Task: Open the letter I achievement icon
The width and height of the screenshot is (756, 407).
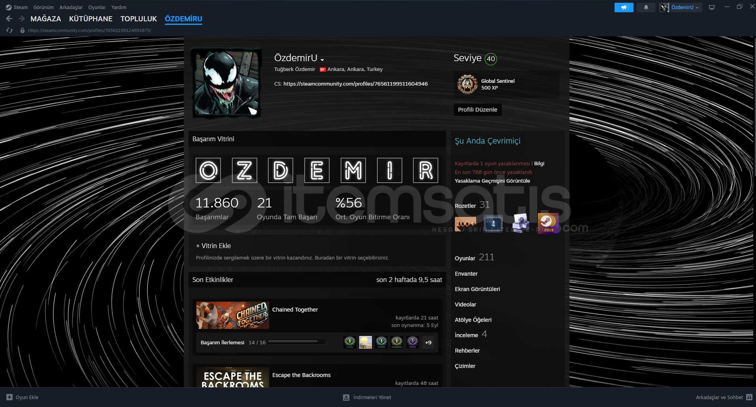Action: coord(390,170)
